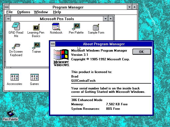Click OK in About Program Manager

pyautogui.click(x=142, y=52)
